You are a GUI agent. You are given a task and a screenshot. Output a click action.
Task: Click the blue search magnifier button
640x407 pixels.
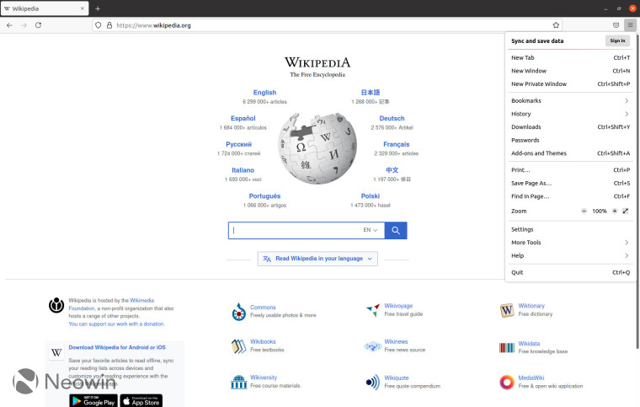[x=396, y=231]
